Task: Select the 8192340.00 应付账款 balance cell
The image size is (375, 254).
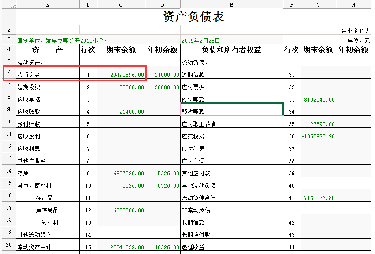Action: (318, 100)
